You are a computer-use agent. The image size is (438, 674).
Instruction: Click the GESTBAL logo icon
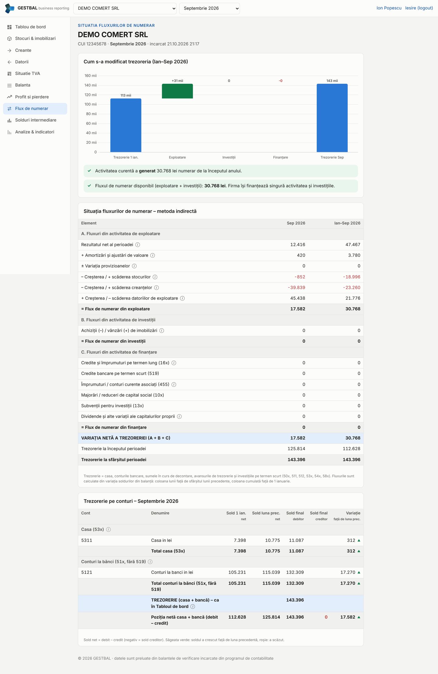tap(10, 8)
